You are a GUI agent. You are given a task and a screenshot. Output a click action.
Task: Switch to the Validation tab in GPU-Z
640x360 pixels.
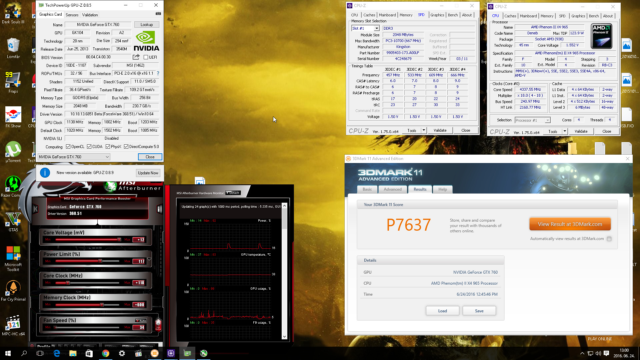click(x=90, y=15)
